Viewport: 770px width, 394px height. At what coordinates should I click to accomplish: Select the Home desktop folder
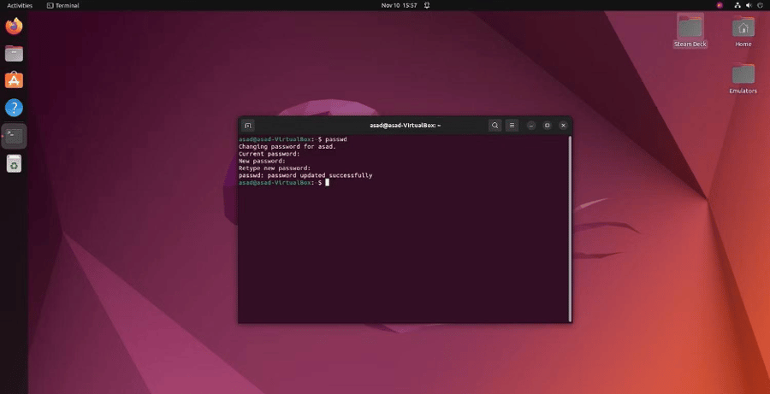[743, 31]
